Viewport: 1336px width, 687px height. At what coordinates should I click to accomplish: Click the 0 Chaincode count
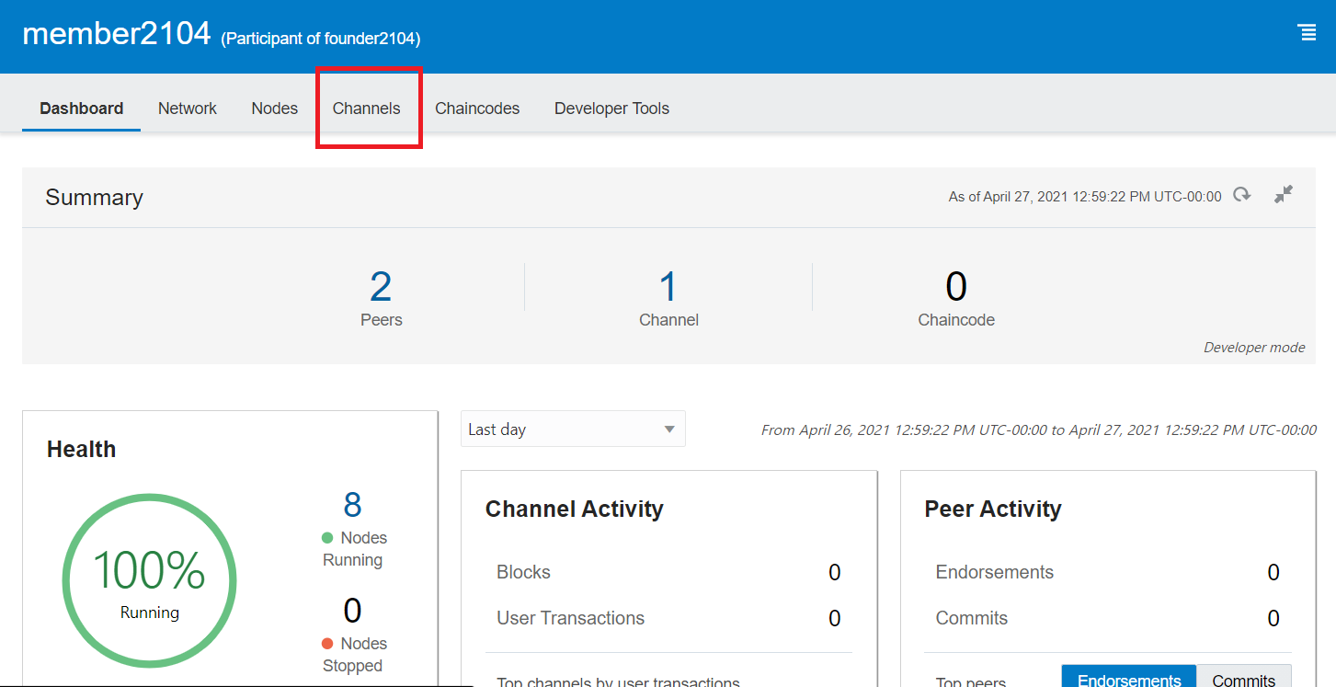(955, 287)
